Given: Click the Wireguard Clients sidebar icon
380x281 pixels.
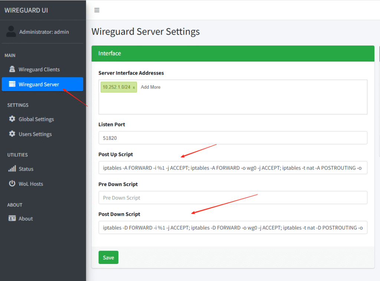Looking at the screenshot, I should [12, 69].
